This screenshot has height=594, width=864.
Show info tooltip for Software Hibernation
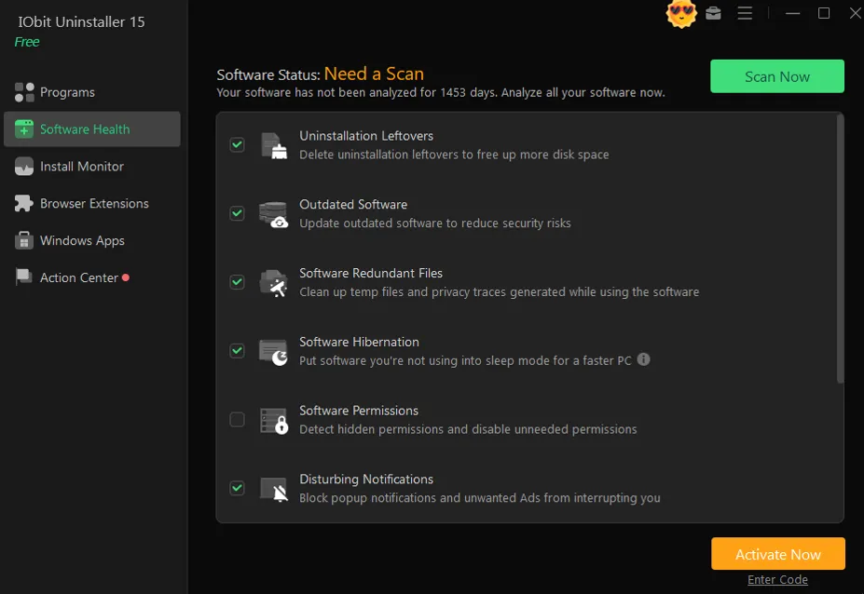644,359
